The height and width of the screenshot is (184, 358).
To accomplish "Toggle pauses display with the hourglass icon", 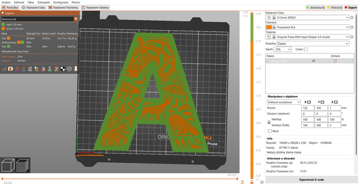I will 50,69.
